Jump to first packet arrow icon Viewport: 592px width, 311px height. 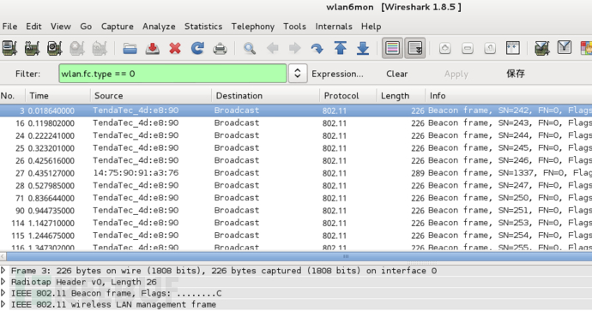click(x=340, y=48)
